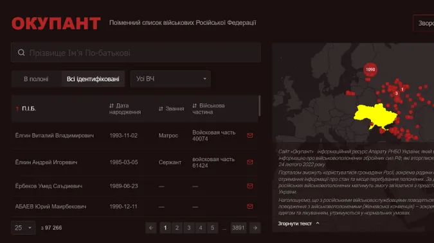This screenshot has width=434, height=243.
Task: Go to next page arrow
Action: coord(255,228)
